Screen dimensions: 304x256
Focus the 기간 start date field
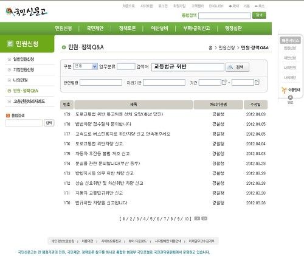210,83
